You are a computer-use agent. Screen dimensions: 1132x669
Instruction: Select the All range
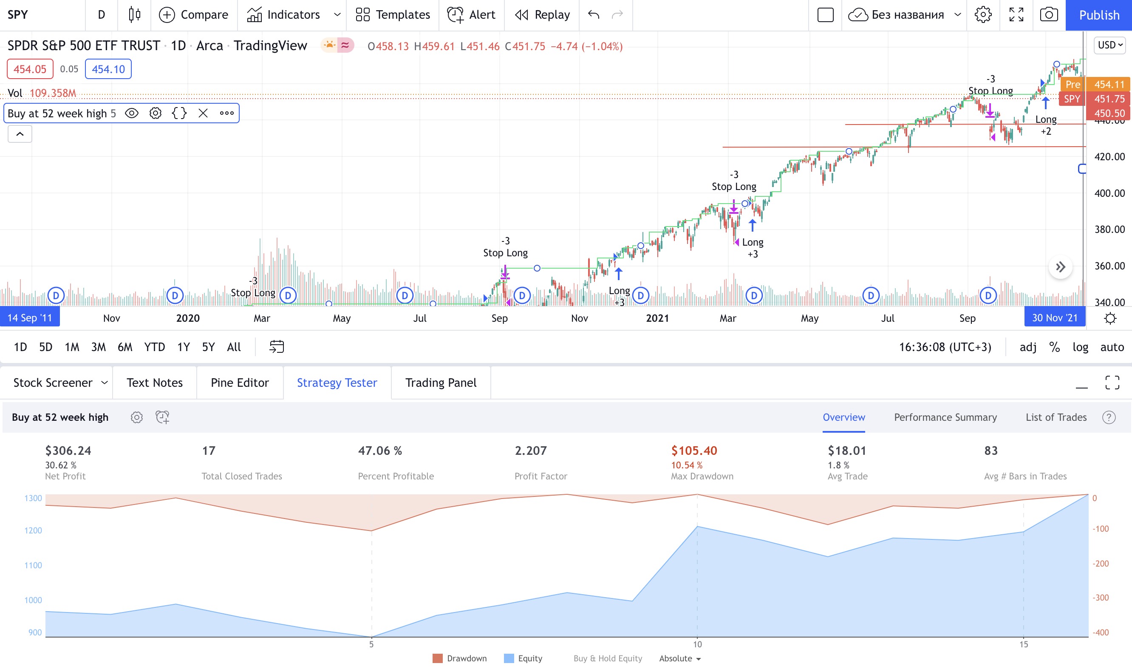click(x=234, y=347)
